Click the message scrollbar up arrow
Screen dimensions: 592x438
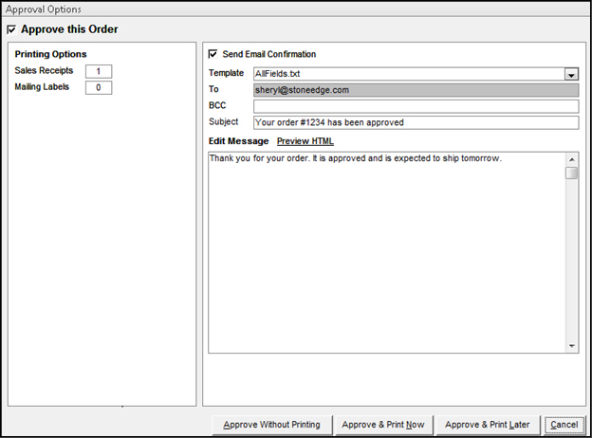pyautogui.click(x=571, y=158)
